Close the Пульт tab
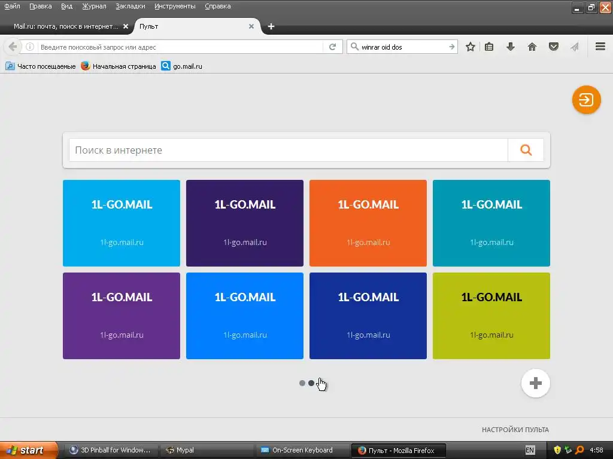 (x=251, y=26)
